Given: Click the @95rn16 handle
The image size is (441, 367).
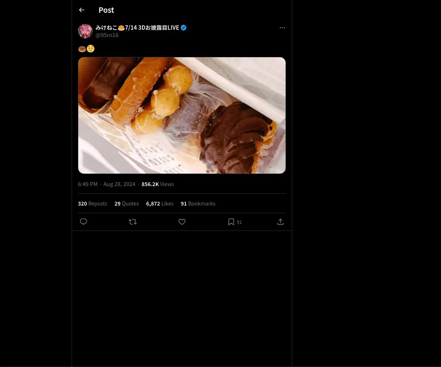Looking at the screenshot, I should (x=107, y=35).
